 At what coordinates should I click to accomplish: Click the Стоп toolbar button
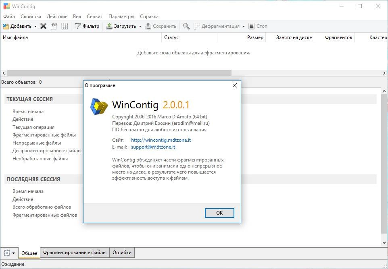[x=258, y=26]
